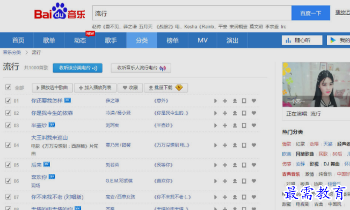Screen dimensions: 350x210
Task: Add song 04 to playlist plus icon
Action: [225, 145]
